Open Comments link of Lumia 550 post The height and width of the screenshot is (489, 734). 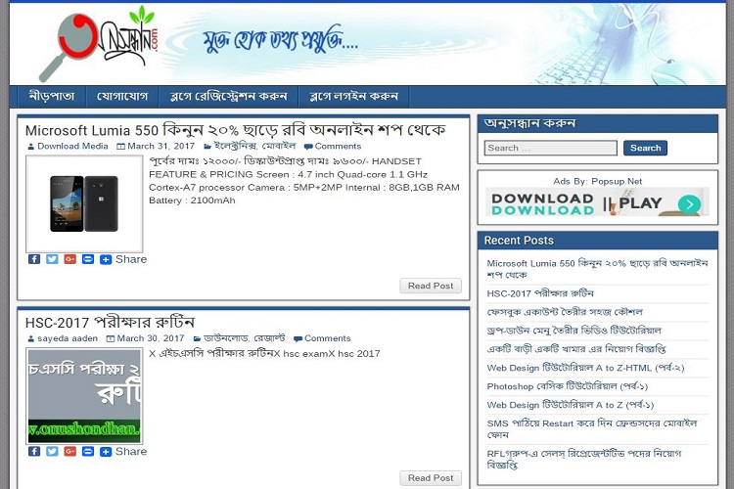(338, 146)
